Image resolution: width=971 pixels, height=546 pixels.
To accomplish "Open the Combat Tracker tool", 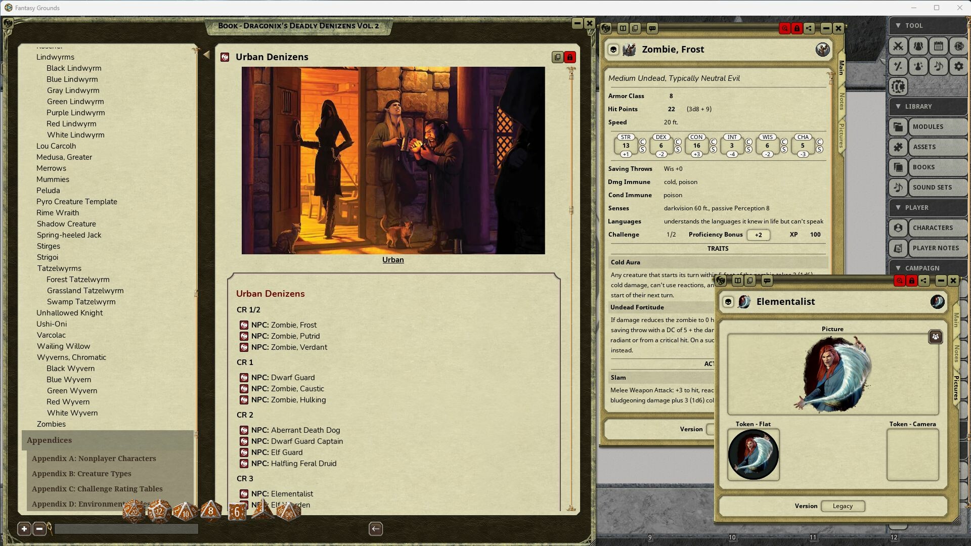I will 899,46.
